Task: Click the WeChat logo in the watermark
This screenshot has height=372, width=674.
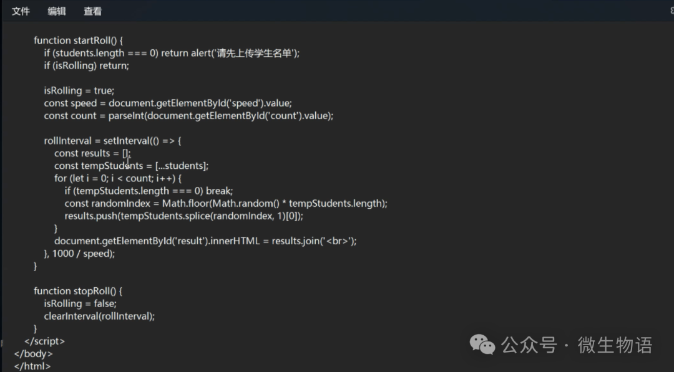Action: coord(482,344)
